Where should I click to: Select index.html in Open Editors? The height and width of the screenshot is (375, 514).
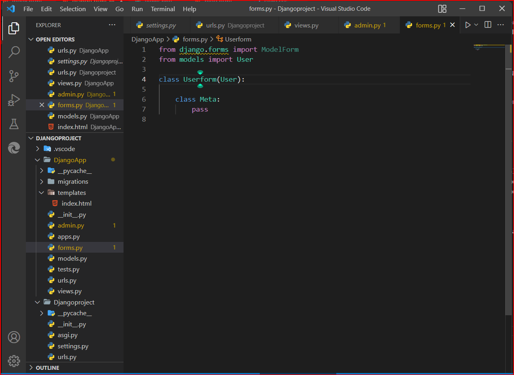(75, 127)
